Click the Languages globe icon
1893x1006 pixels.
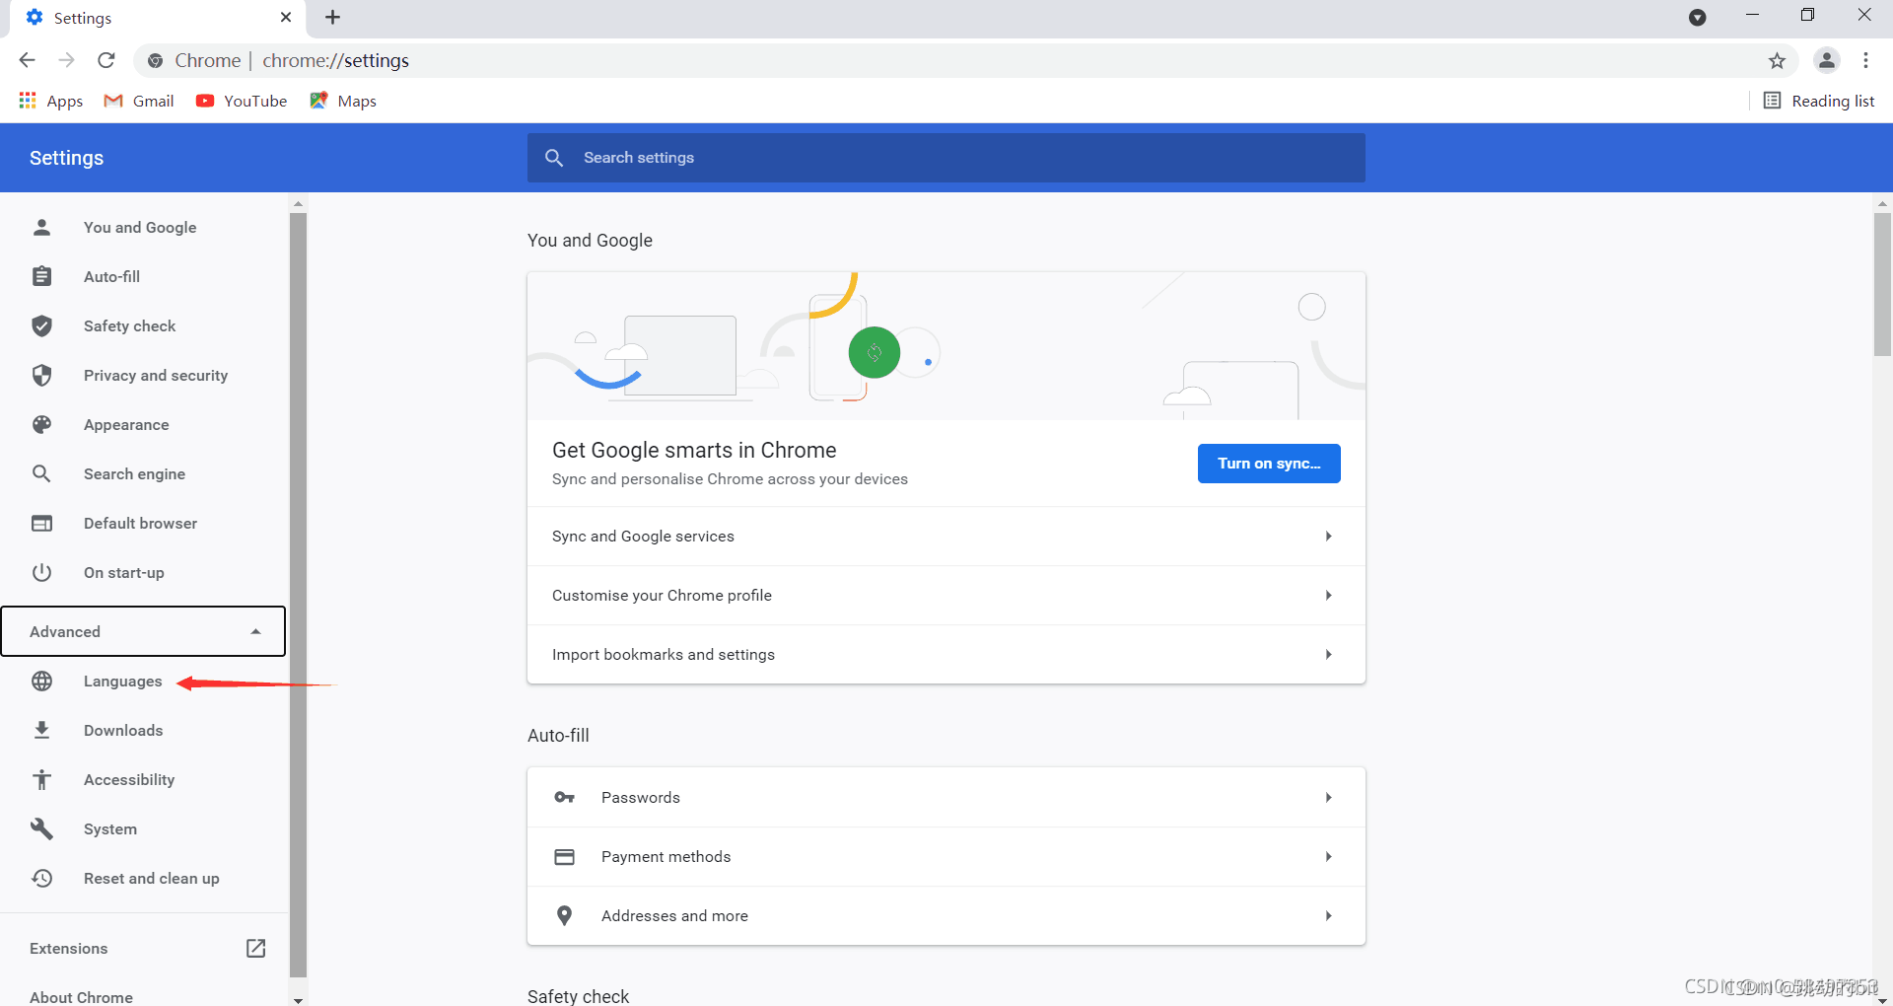coord(41,681)
